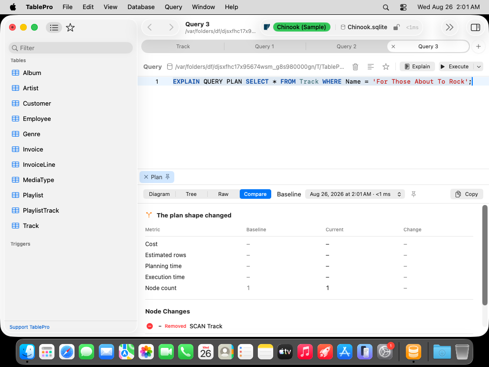Click the comparison panel vertical scrollbar

coord(485,255)
